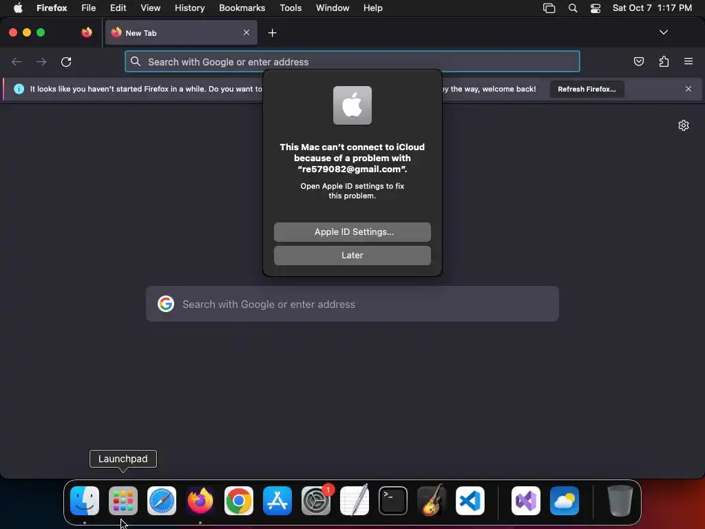The height and width of the screenshot is (529, 705).
Task: Open a new tab with plus button
Action: (272, 33)
